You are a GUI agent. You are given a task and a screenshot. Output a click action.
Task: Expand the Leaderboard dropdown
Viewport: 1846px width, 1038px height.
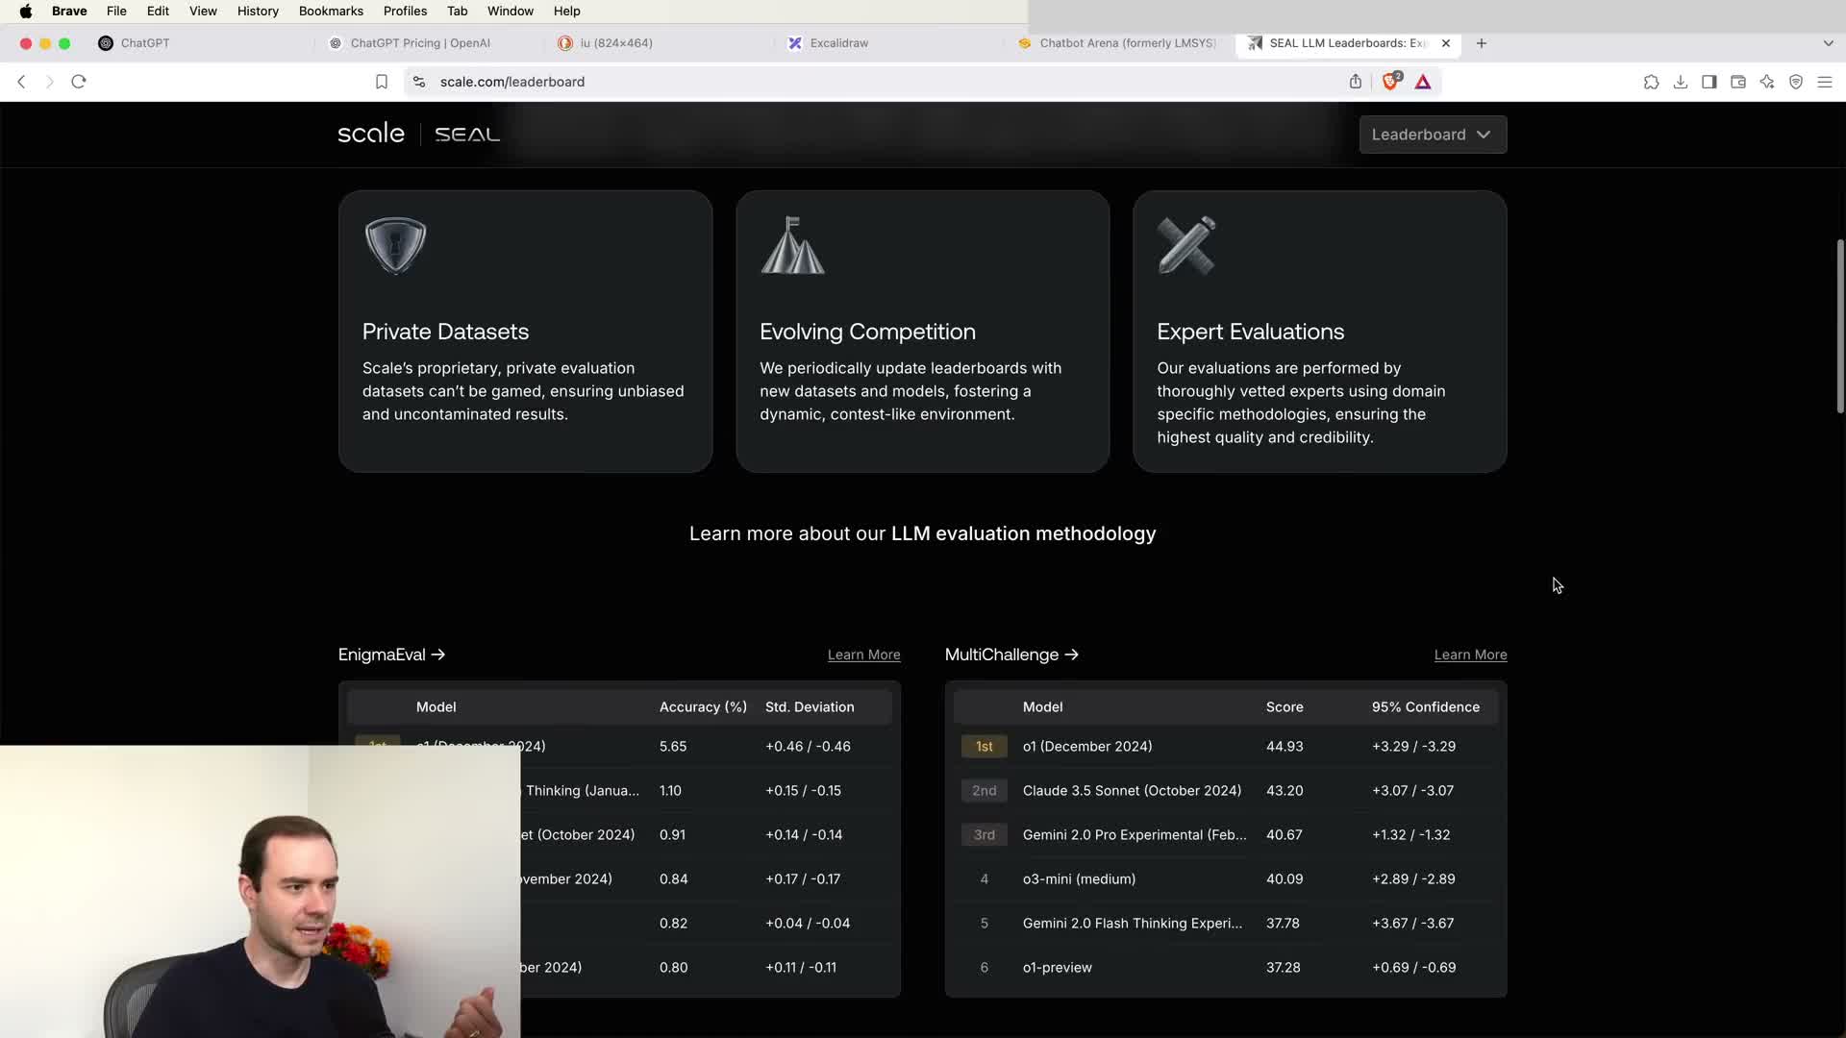(x=1433, y=135)
